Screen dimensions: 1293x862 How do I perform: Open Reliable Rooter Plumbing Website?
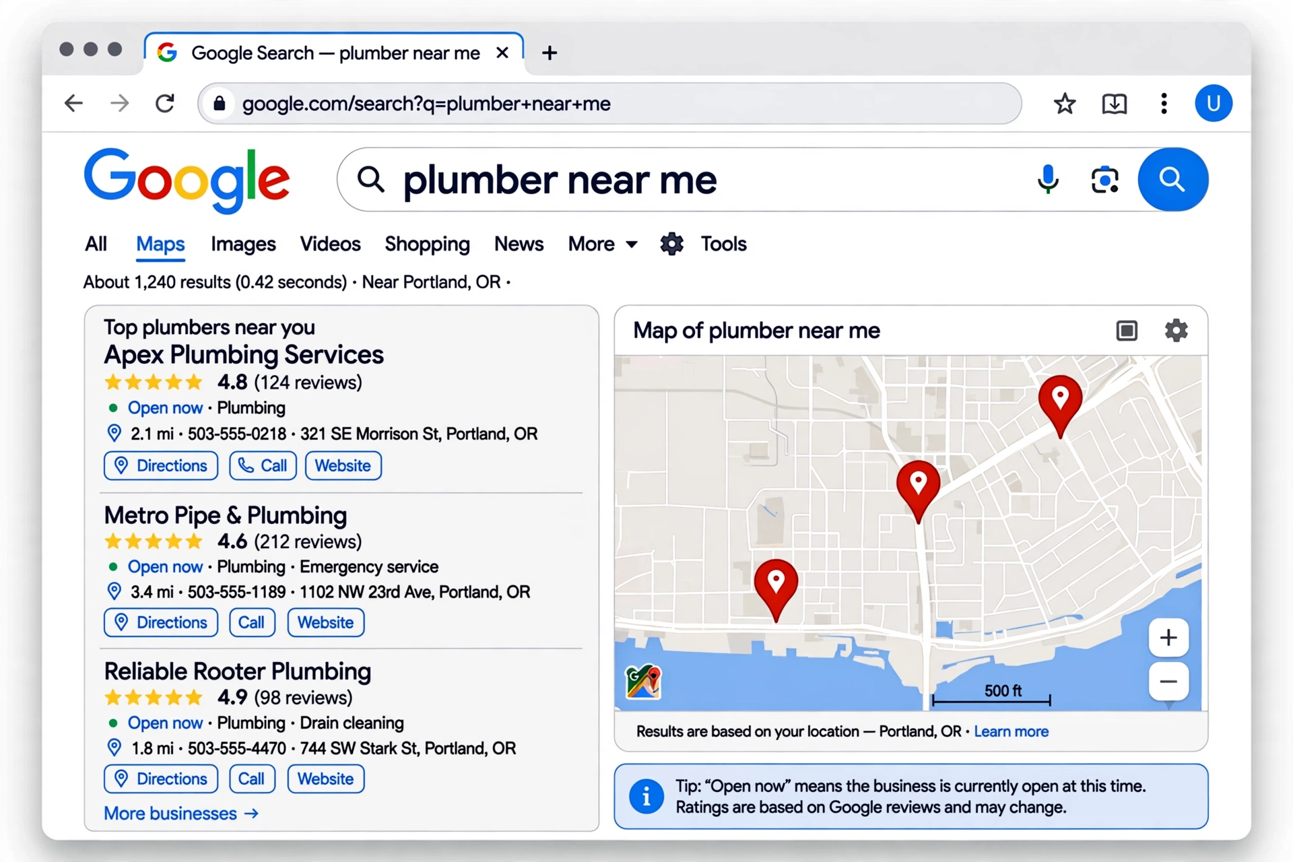(x=326, y=779)
